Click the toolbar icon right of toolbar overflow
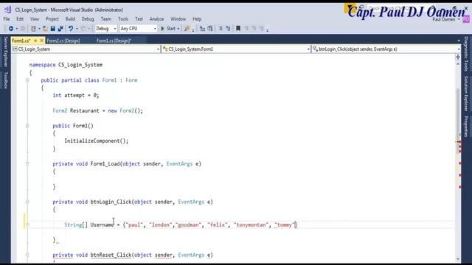The height and width of the screenshot is (265, 472). [x=203, y=29]
